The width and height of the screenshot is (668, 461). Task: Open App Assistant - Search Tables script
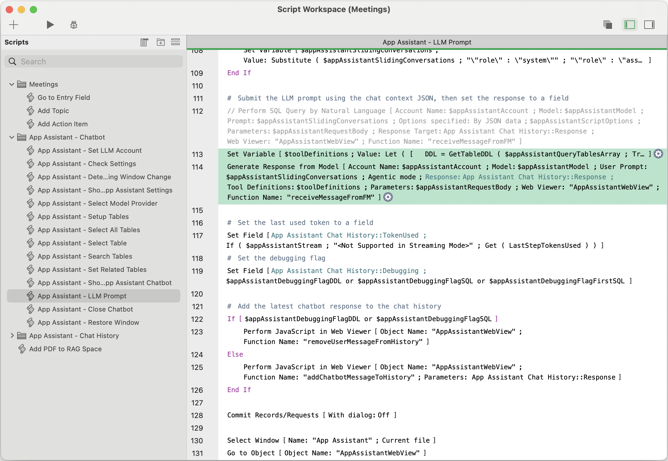click(x=85, y=257)
